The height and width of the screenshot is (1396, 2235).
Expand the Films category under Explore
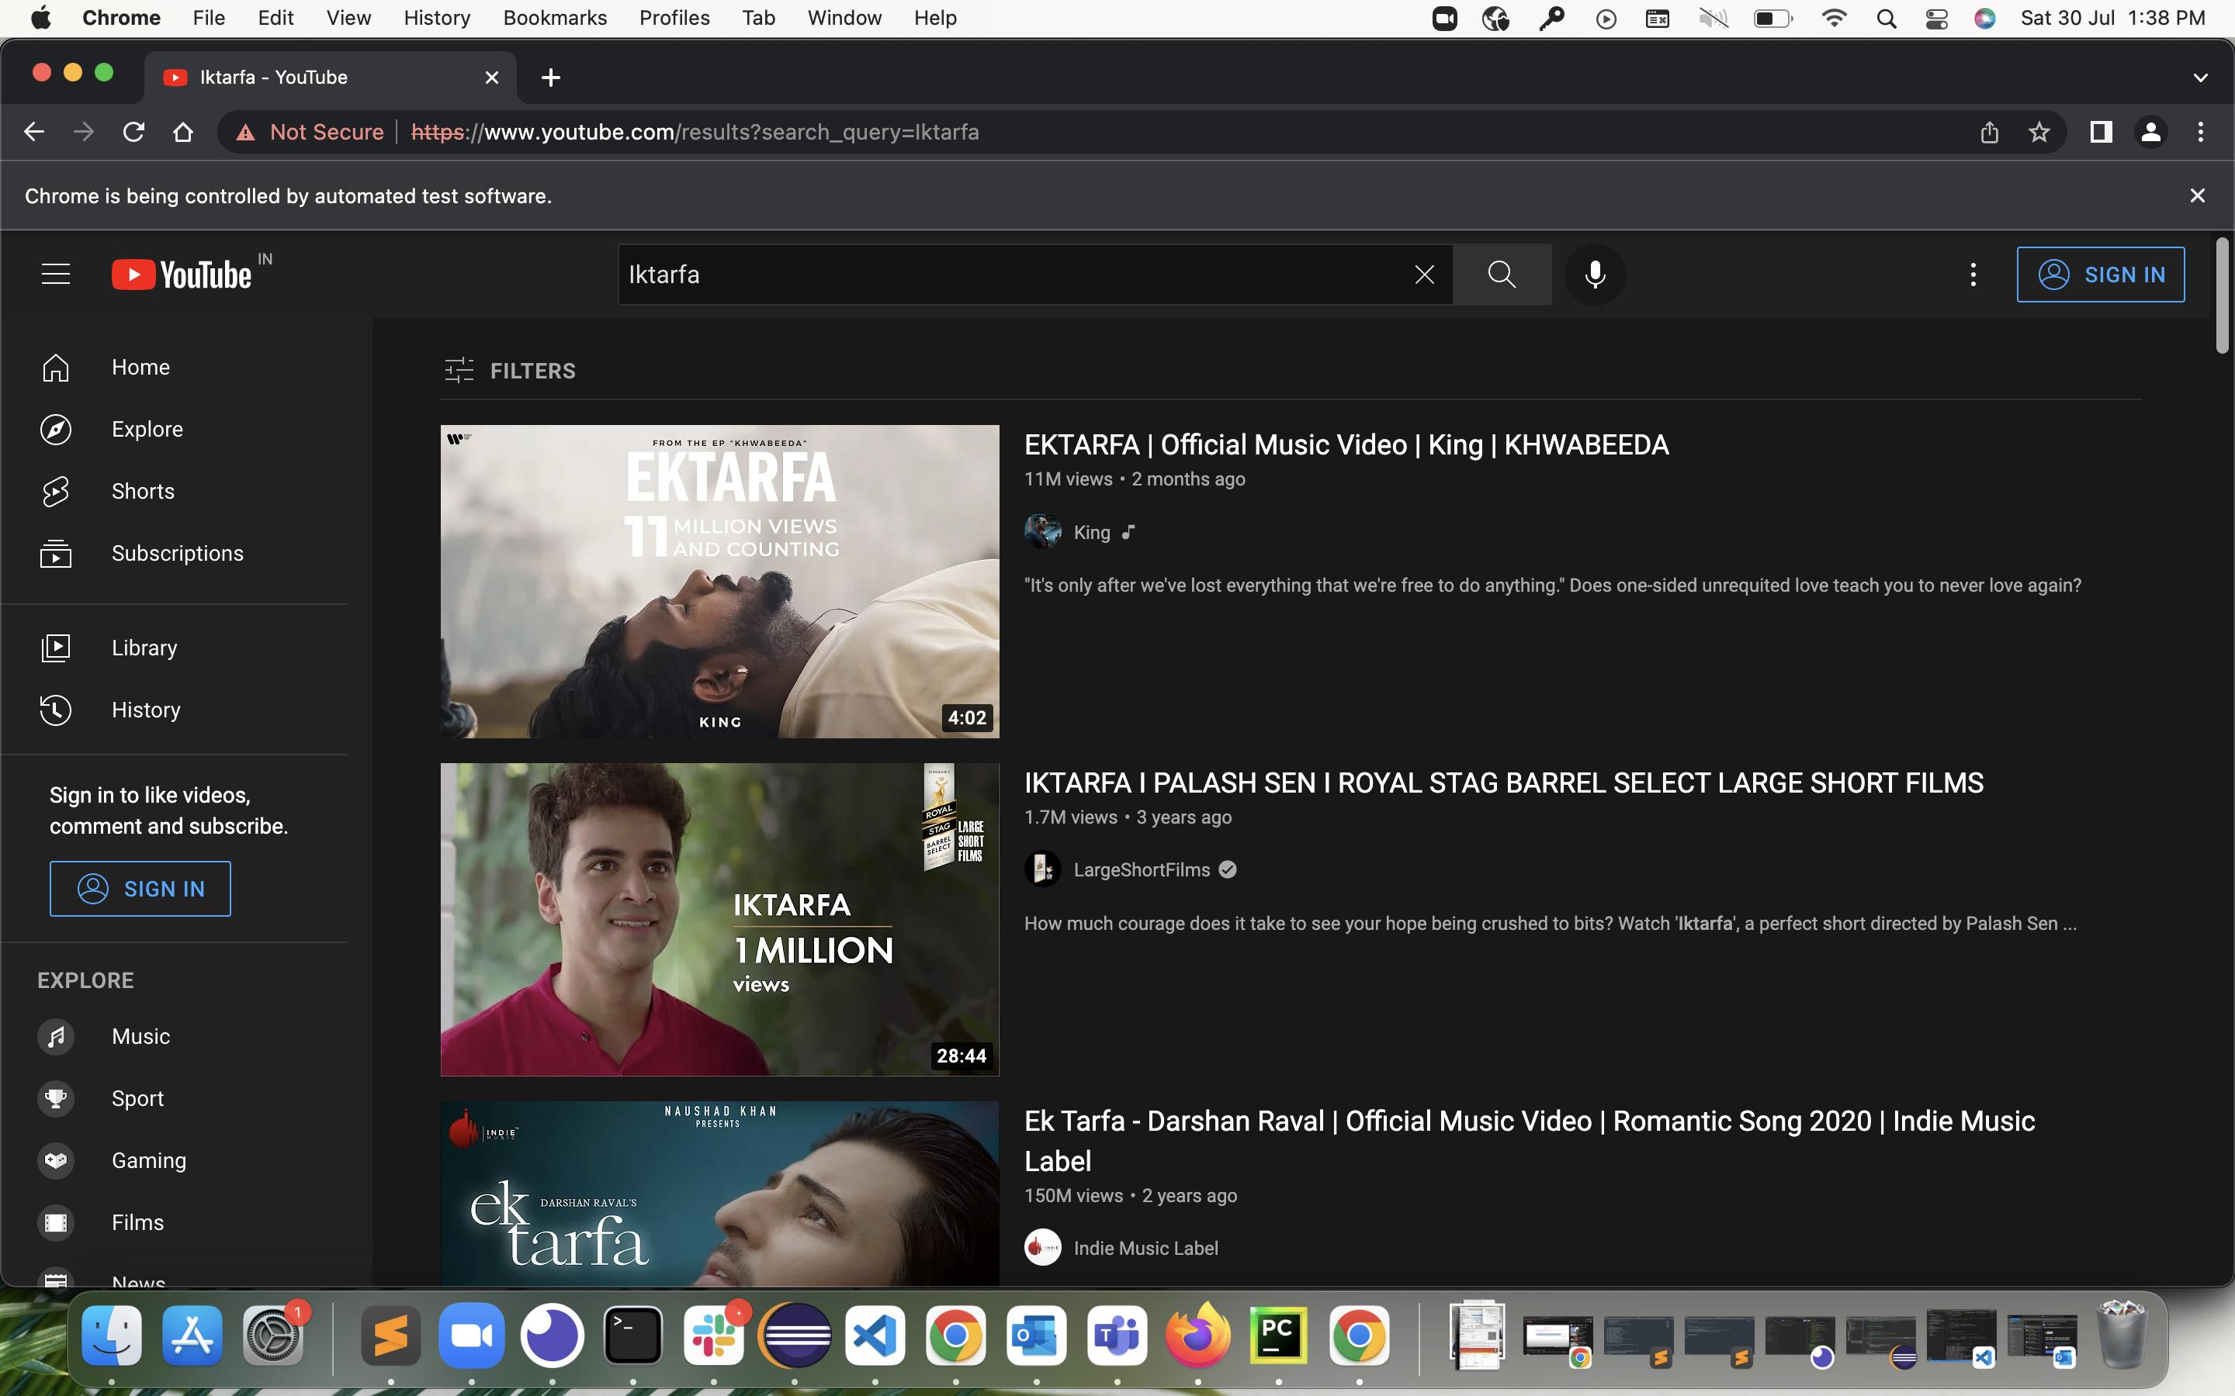[x=138, y=1222]
